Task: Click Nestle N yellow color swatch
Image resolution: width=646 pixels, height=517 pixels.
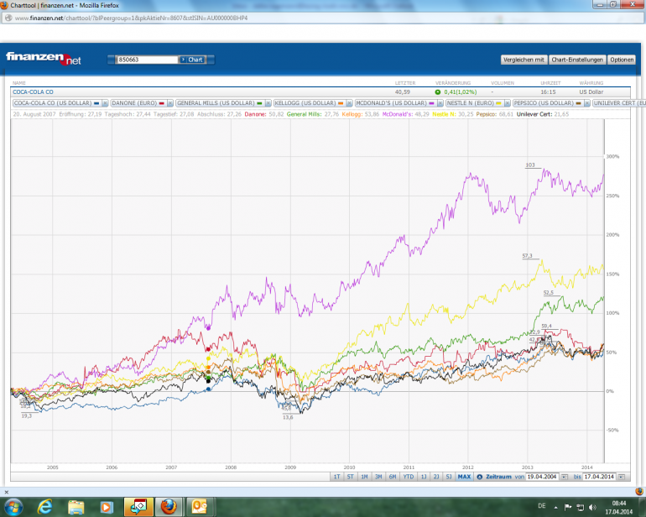Action: coord(499,103)
